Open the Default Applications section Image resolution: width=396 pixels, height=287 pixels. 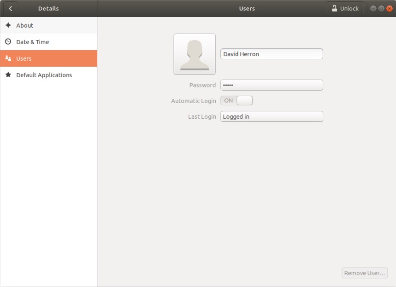(x=49, y=75)
